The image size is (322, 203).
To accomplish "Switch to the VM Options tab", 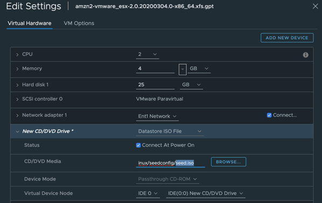I will tap(79, 23).
